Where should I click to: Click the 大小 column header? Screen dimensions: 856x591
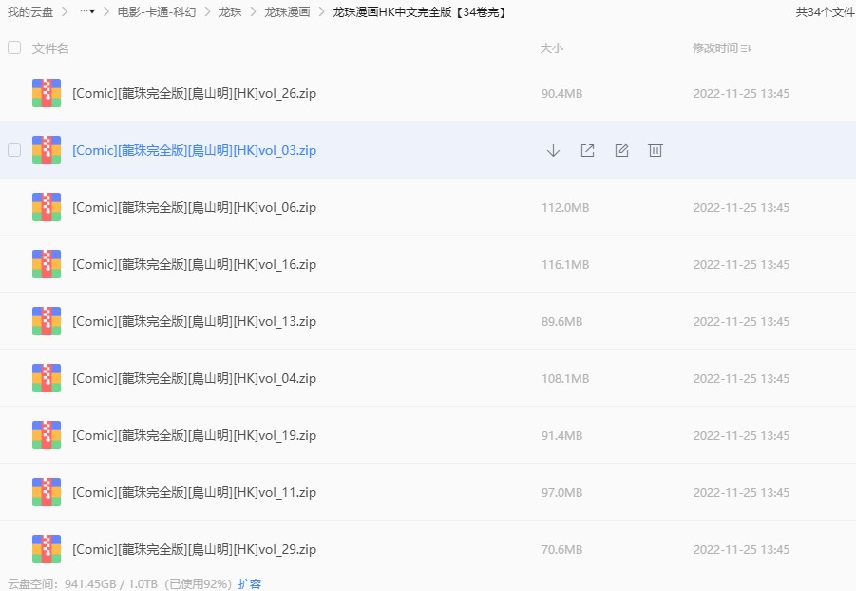[551, 48]
